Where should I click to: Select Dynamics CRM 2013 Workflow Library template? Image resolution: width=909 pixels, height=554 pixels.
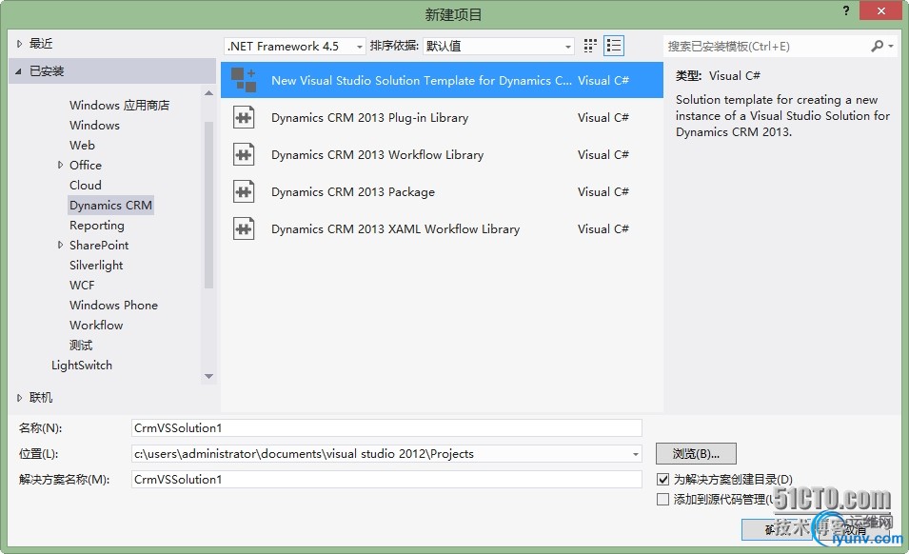(x=442, y=154)
